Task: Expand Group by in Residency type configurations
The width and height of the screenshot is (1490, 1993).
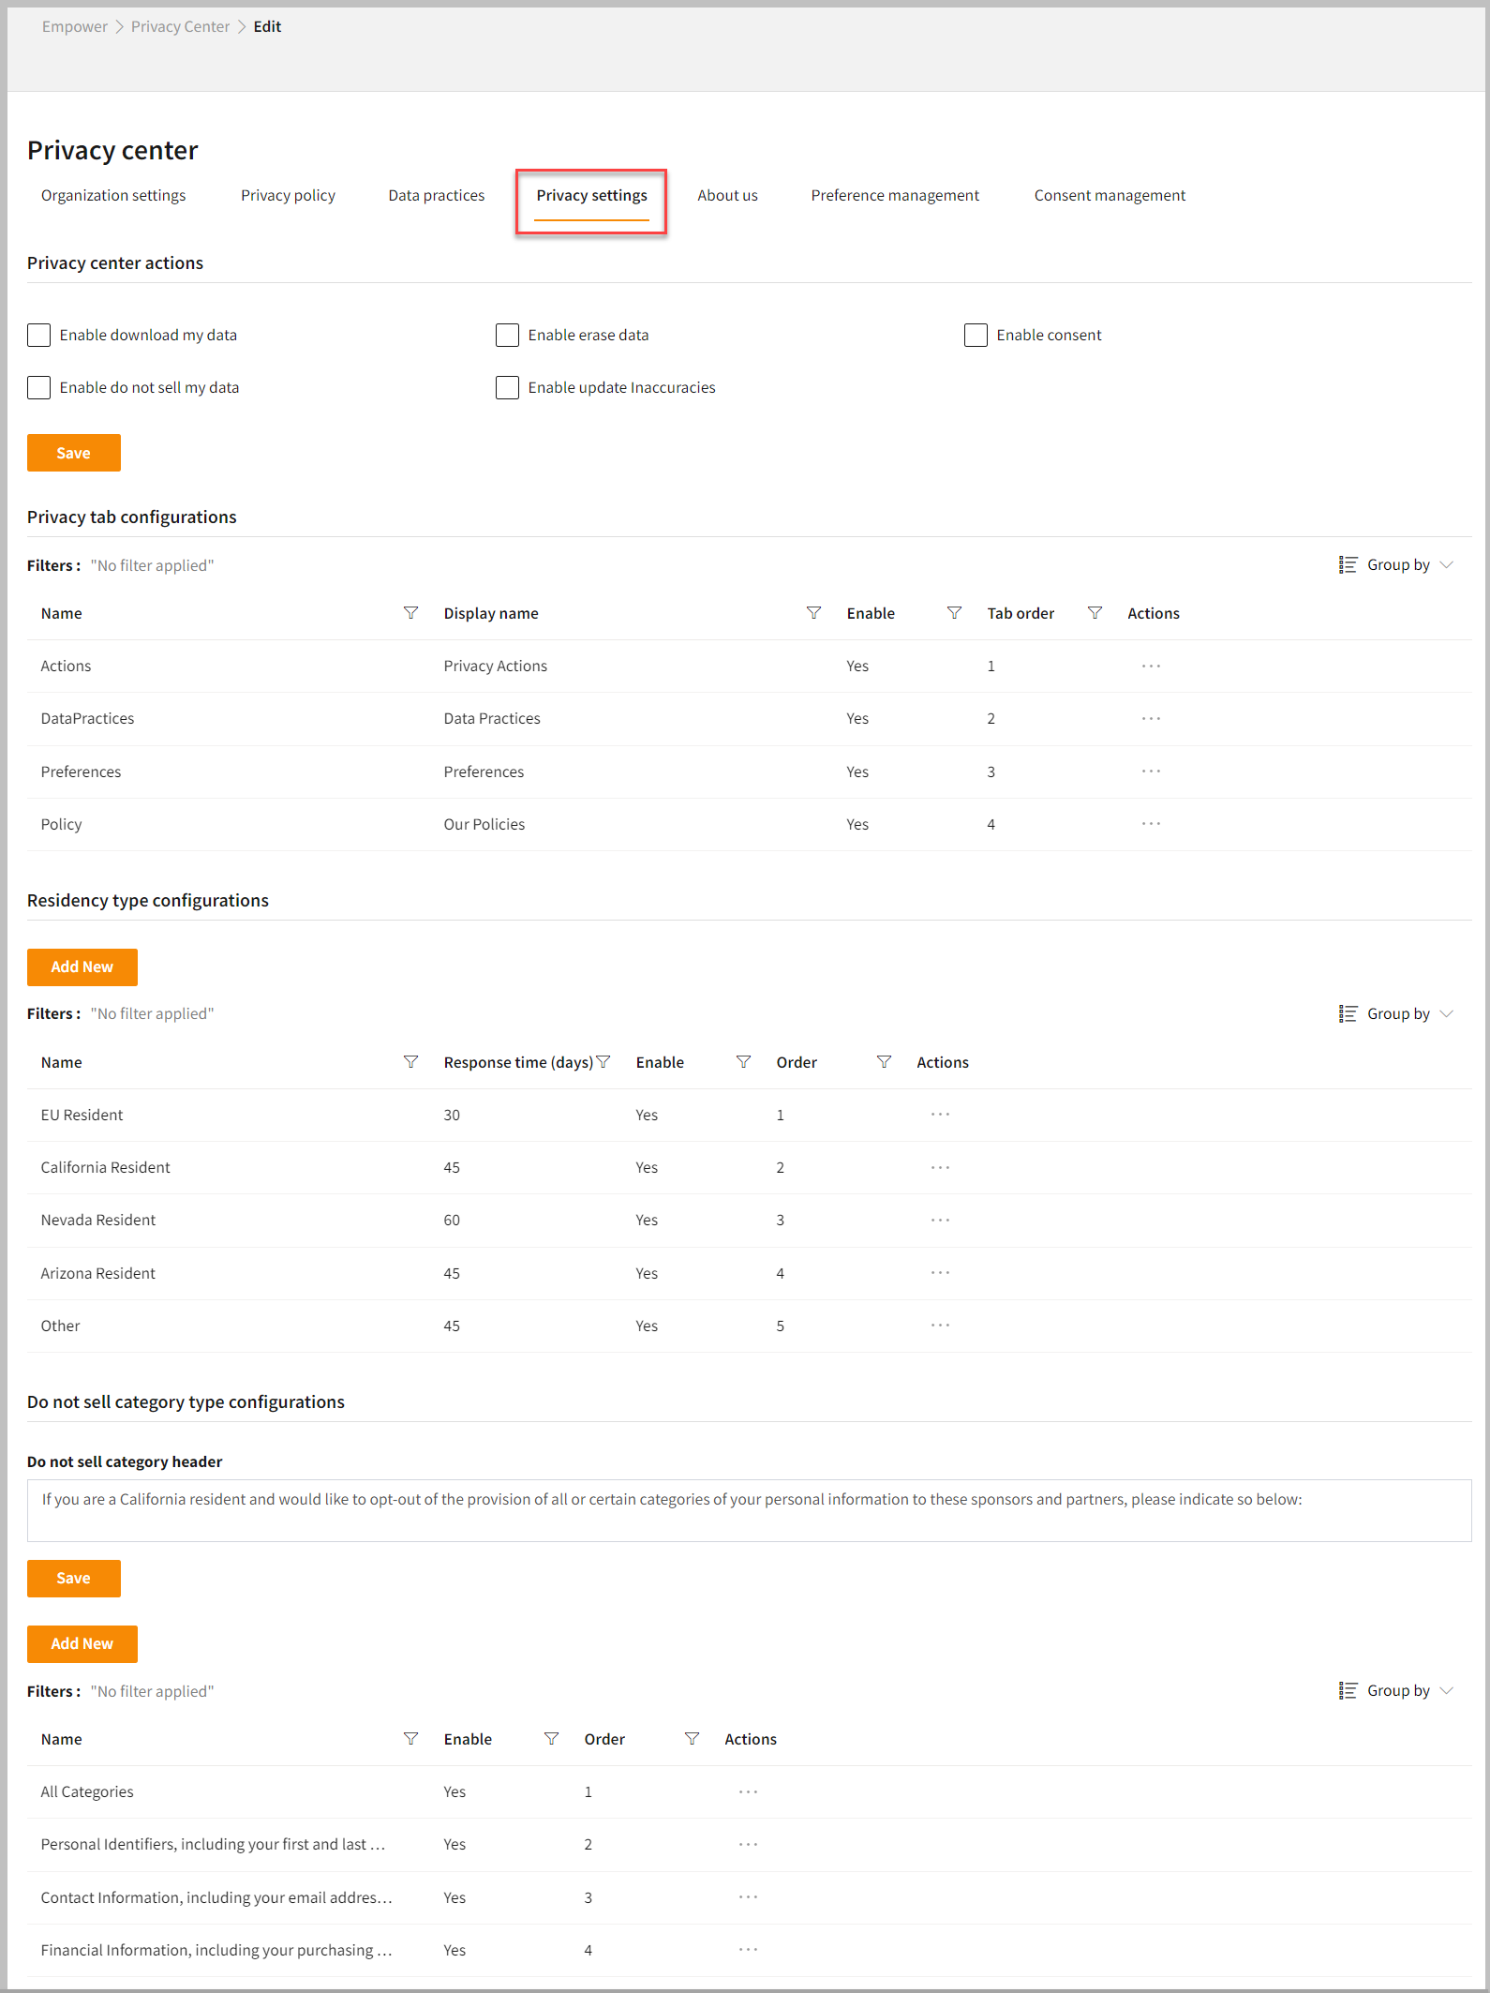Action: [1396, 1014]
